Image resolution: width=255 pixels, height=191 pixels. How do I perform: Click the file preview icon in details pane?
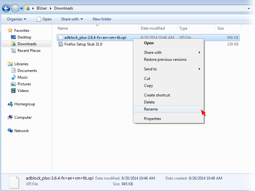[14, 182]
